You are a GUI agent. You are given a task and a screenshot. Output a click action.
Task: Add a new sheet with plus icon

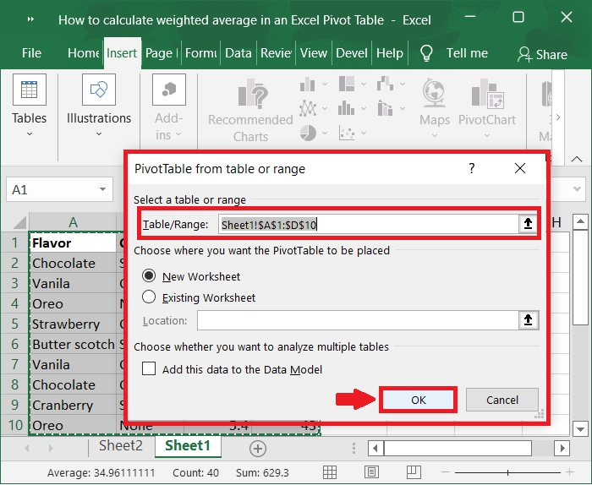258,449
